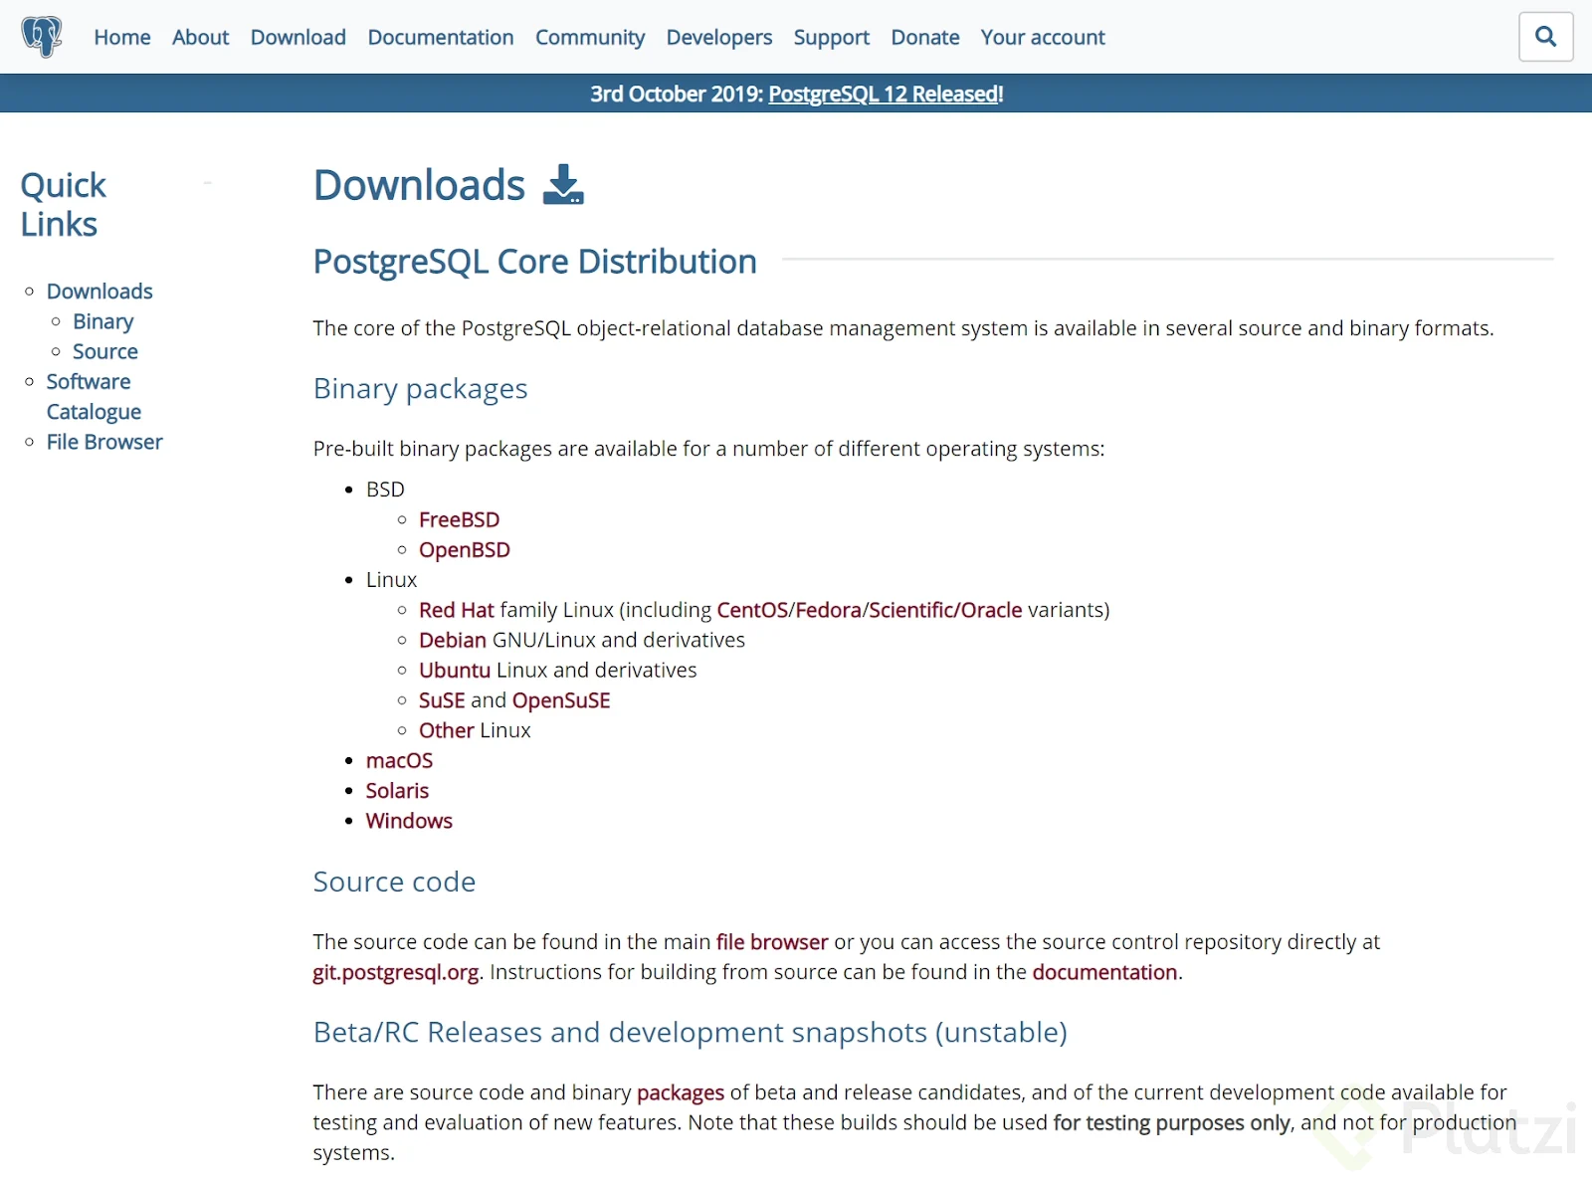Screen dimensions: 1592x1183
Task: Click the PostgreSQL elephant logo
Action: 42,37
